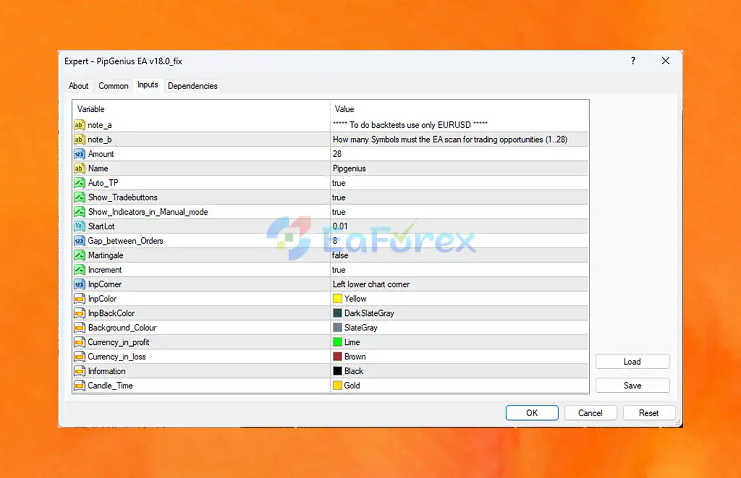Click the enum icon beside InpCorner
741x478 pixels.
(x=79, y=284)
